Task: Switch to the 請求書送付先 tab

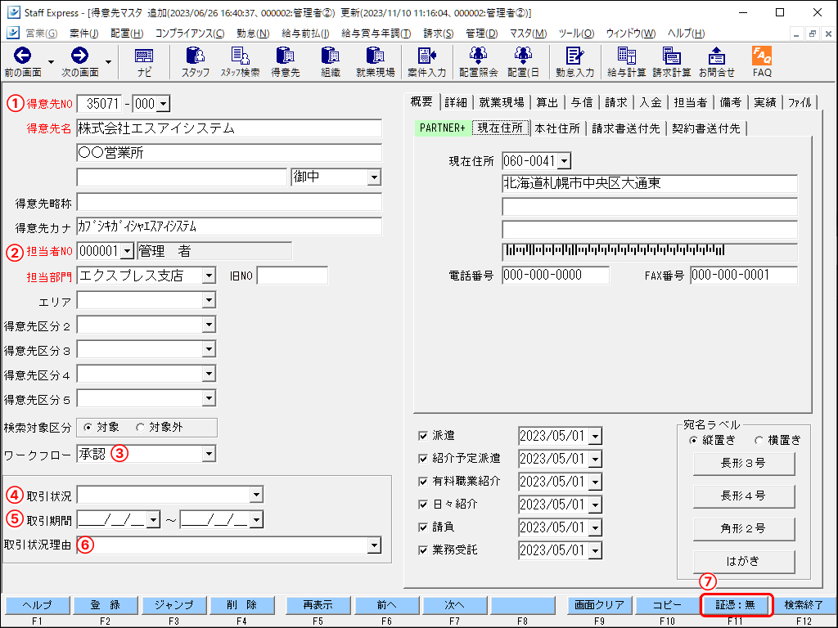Action: tap(626, 128)
